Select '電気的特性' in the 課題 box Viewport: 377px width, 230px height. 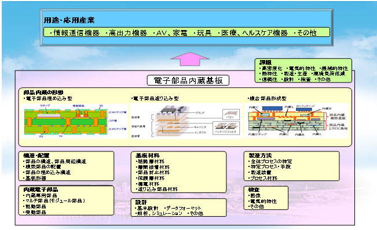click(302, 68)
